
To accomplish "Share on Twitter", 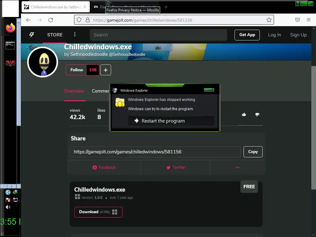I will [x=176, y=168].
